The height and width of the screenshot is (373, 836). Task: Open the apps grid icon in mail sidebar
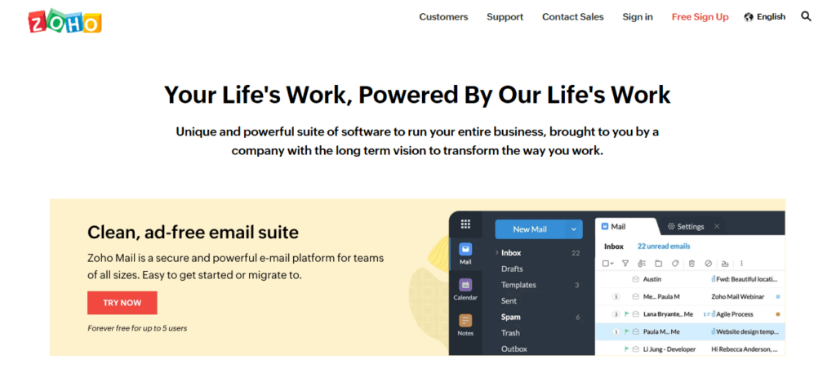(x=465, y=224)
